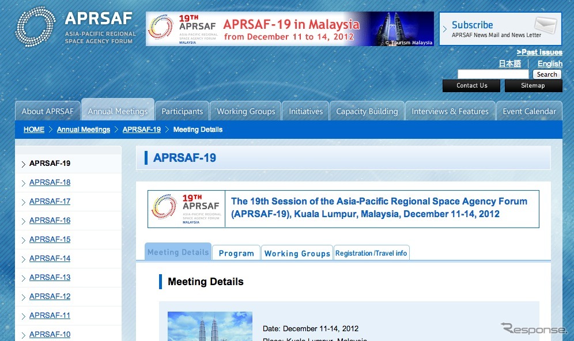The width and height of the screenshot is (574, 341).
Task: Open APRSAF-15 in the sidebar
Action: click(50, 239)
